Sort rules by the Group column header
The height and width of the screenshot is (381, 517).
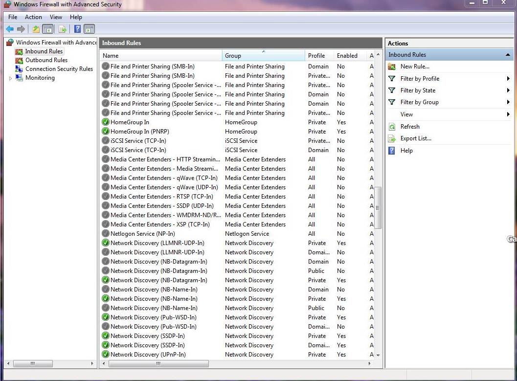coord(264,56)
